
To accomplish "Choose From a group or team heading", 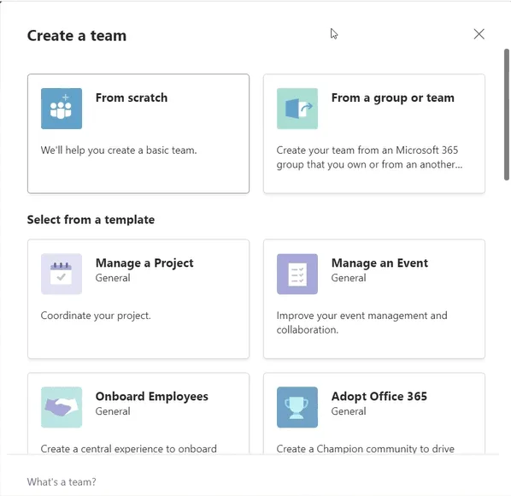I will (x=393, y=97).
